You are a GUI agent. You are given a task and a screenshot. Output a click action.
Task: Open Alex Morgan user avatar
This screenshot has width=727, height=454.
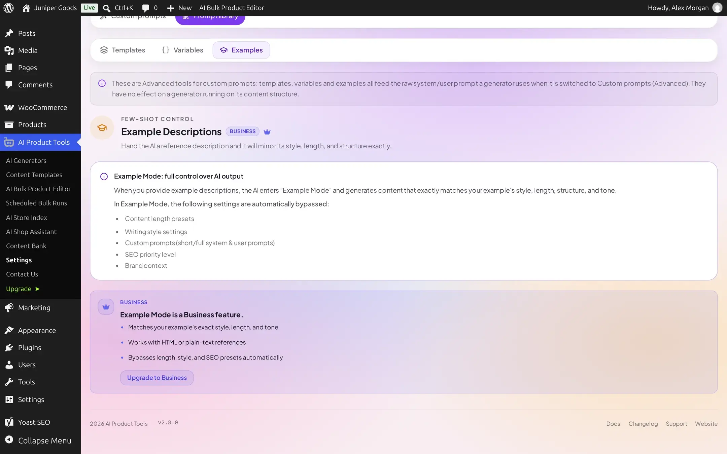click(717, 8)
